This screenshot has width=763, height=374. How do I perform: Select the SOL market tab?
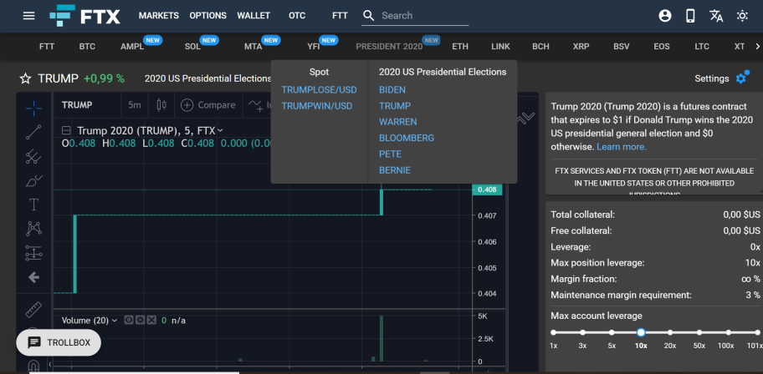click(x=192, y=47)
